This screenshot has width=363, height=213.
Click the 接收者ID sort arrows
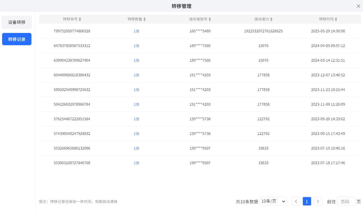pyautogui.click(x=271, y=19)
